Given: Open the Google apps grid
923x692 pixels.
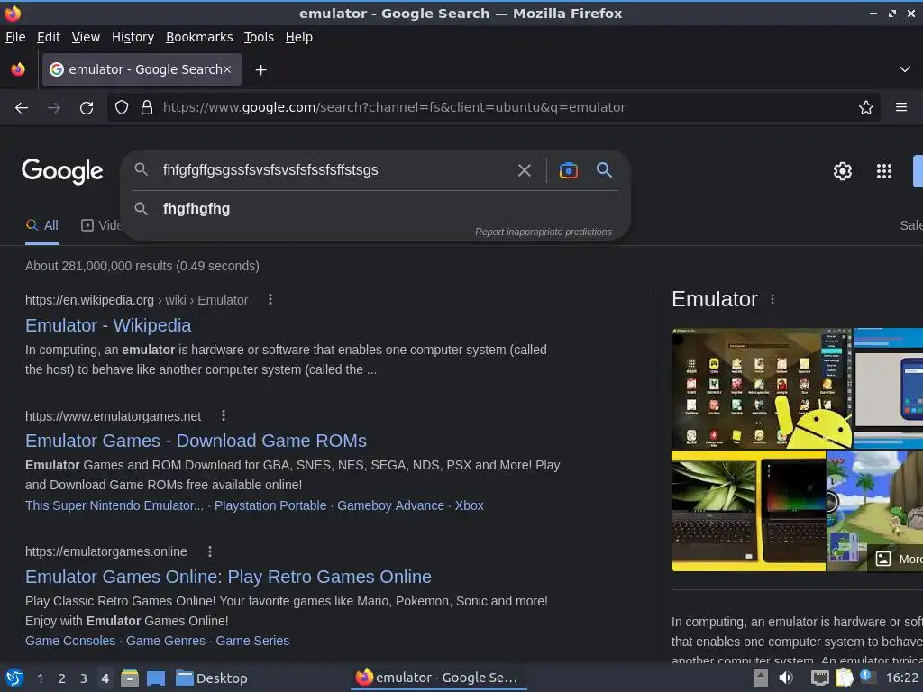Looking at the screenshot, I should pyautogui.click(x=884, y=171).
